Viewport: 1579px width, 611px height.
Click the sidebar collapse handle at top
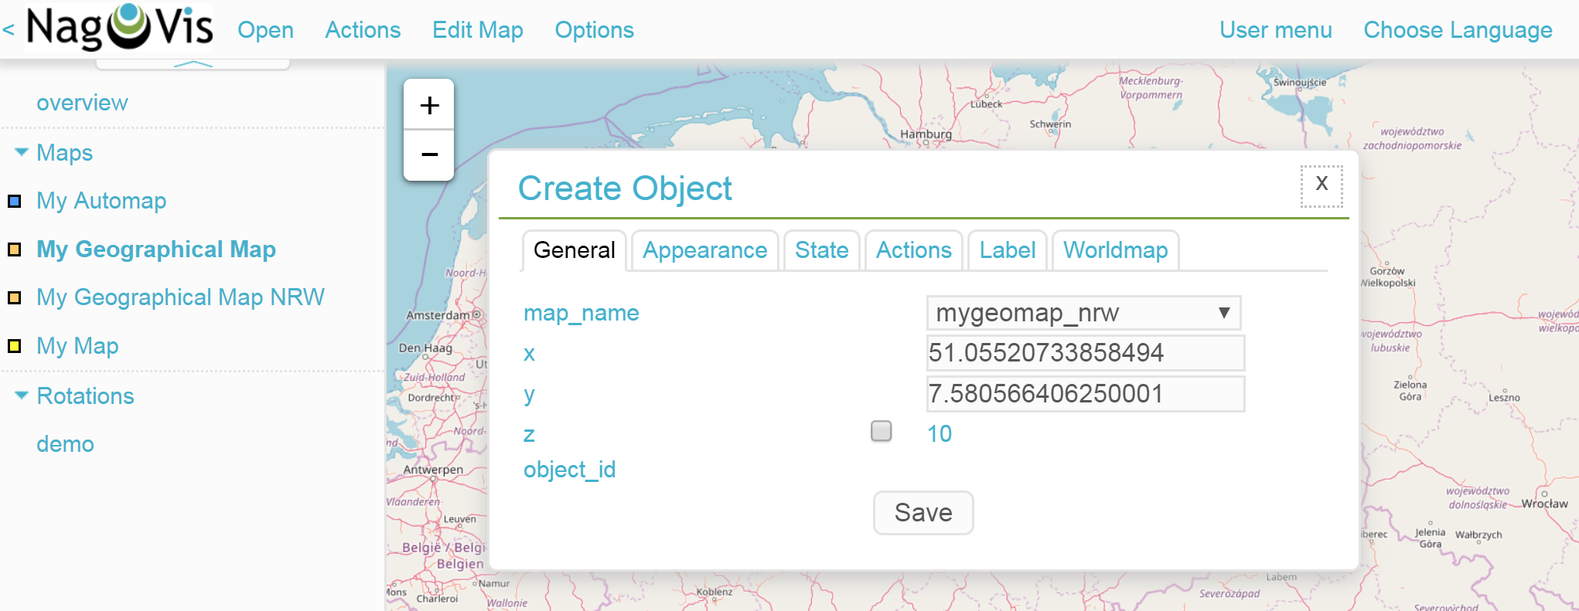click(193, 64)
